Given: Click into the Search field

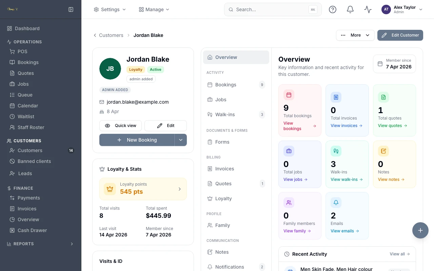Looking at the screenshot, I should click(x=273, y=9).
